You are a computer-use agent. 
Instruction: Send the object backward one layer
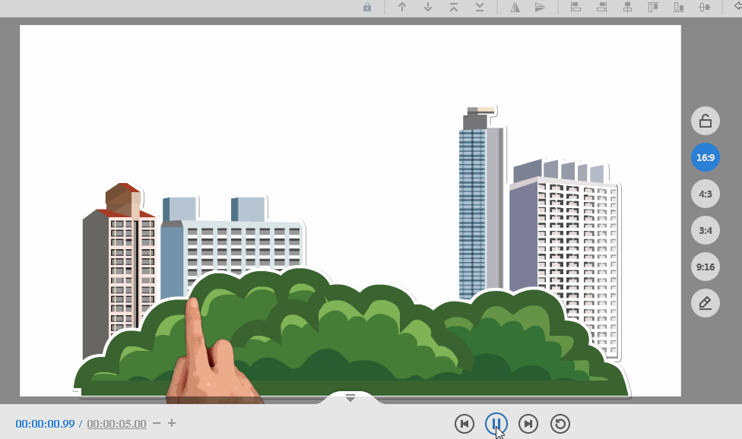(428, 7)
